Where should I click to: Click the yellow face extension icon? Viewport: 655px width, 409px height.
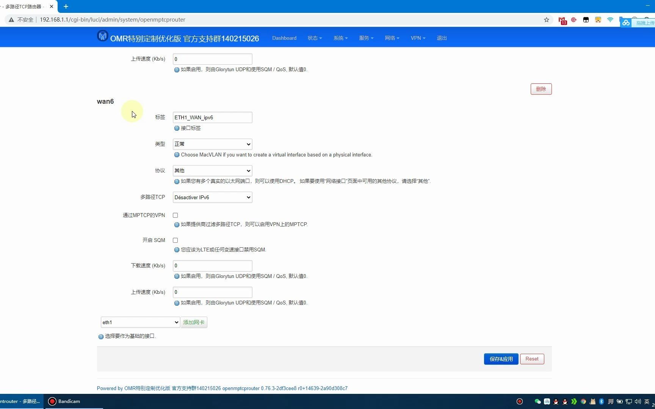pyautogui.click(x=598, y=20)
